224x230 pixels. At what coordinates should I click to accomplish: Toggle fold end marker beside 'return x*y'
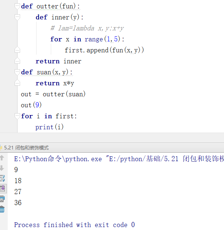point(17,83)
